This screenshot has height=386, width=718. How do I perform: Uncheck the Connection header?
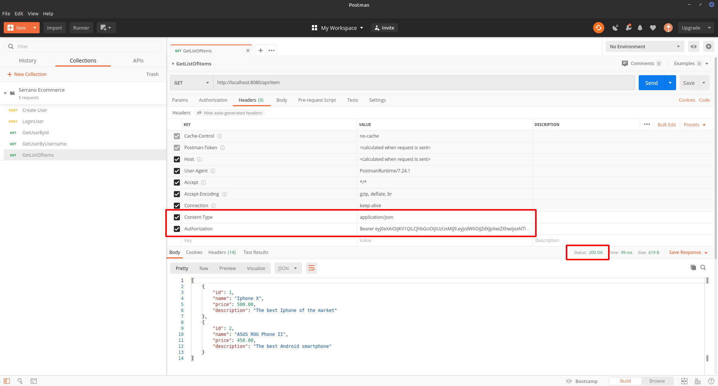[177, 206]
